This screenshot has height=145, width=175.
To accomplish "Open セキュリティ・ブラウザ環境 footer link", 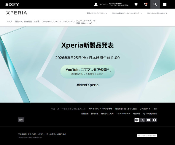I will point(101,109).
